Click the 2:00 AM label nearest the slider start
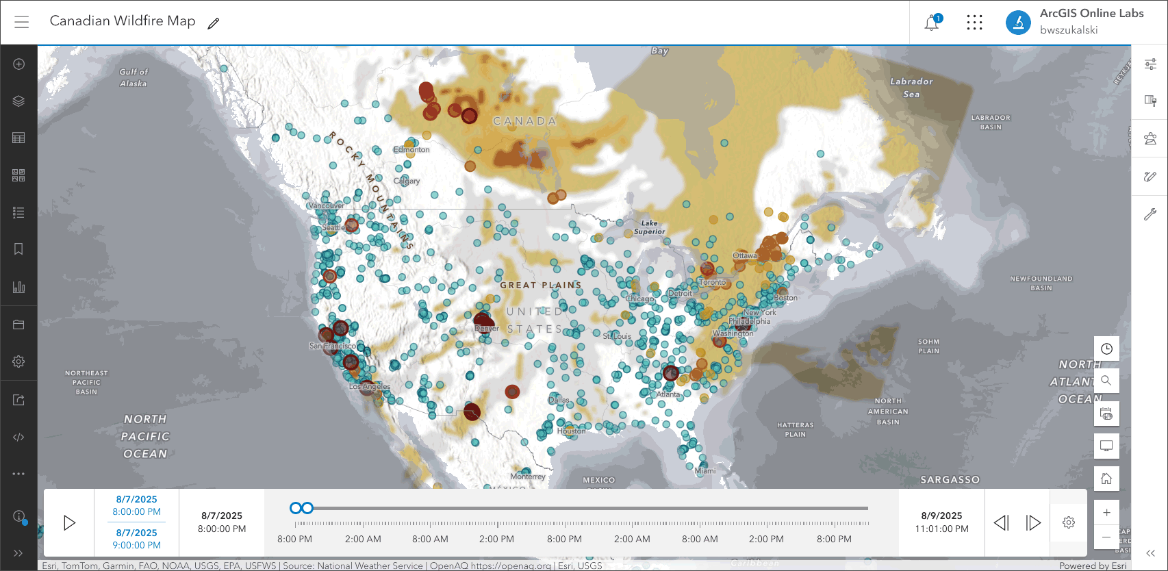Viewport: 1168px width, 571px height. (363, 539)
